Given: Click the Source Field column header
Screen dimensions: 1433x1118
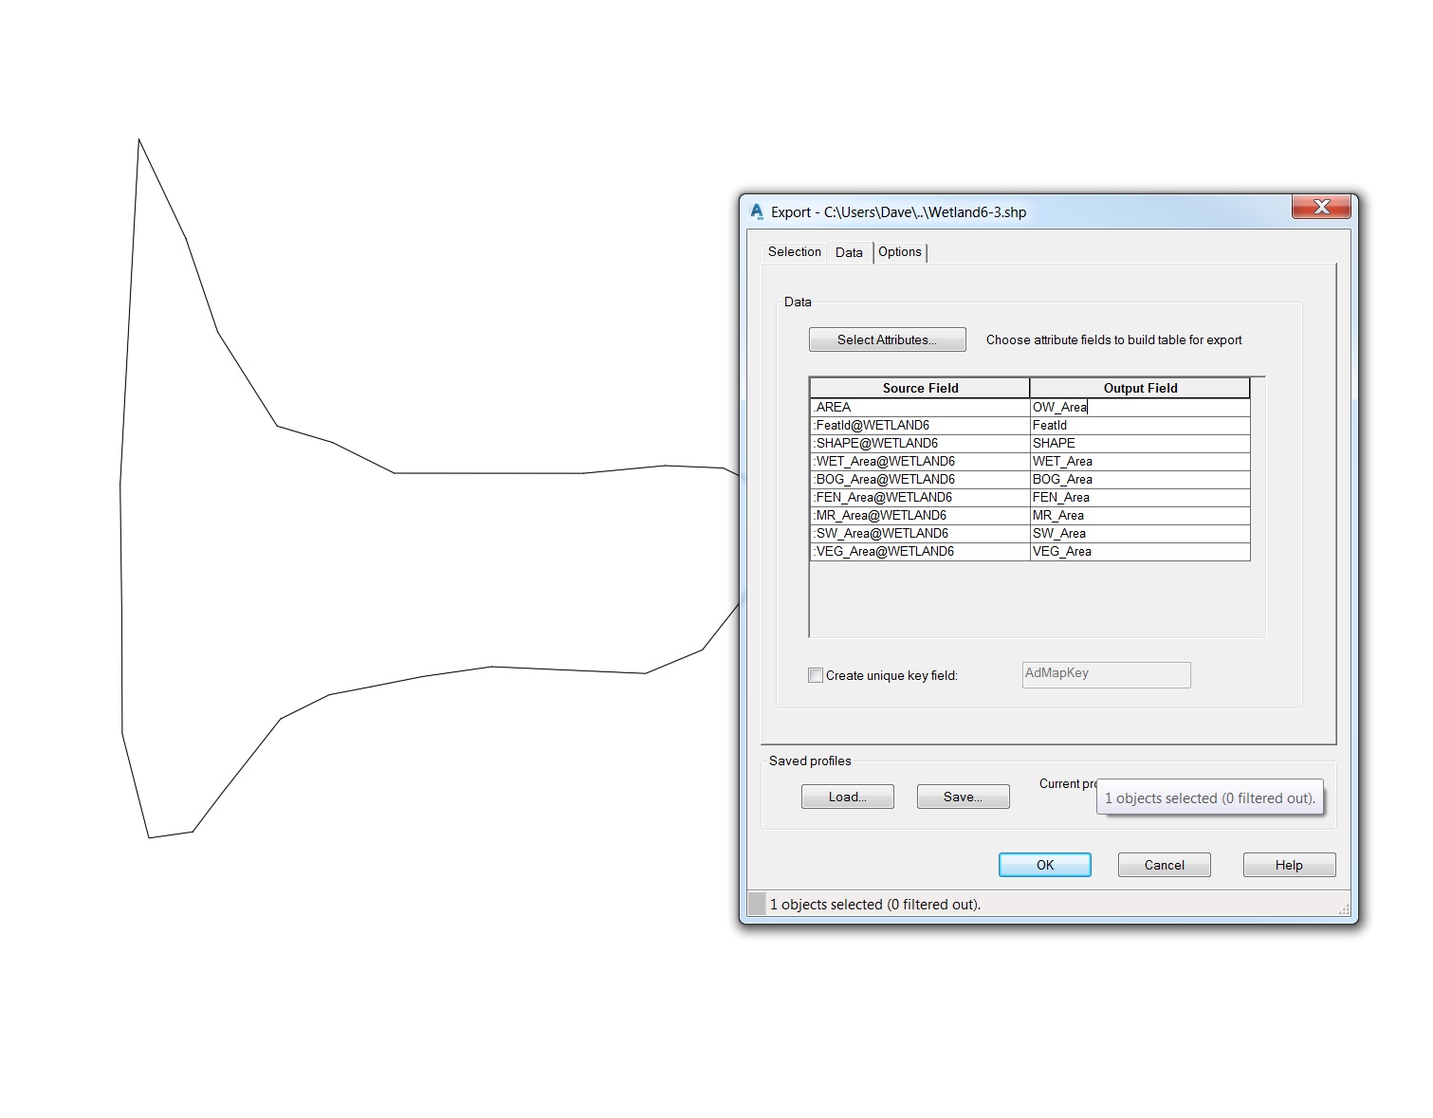Looking at the screenshot, I should click(x=919, y=388).
